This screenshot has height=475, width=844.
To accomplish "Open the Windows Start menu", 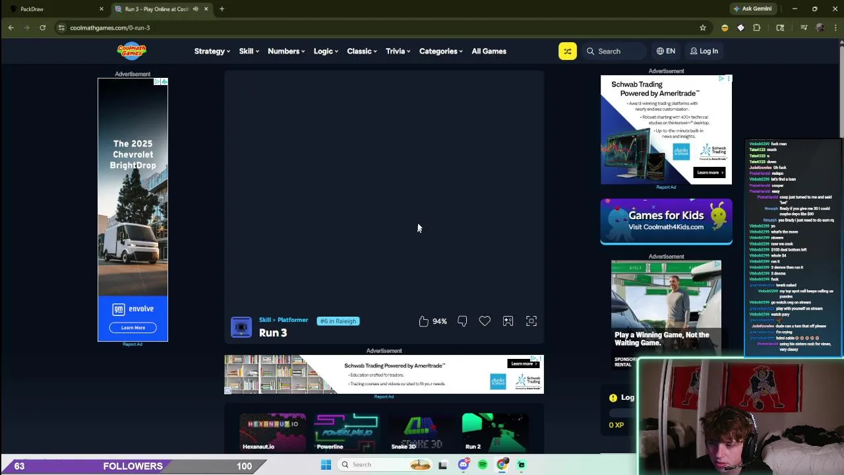I will pyautogui.click(x=326, y=464).
